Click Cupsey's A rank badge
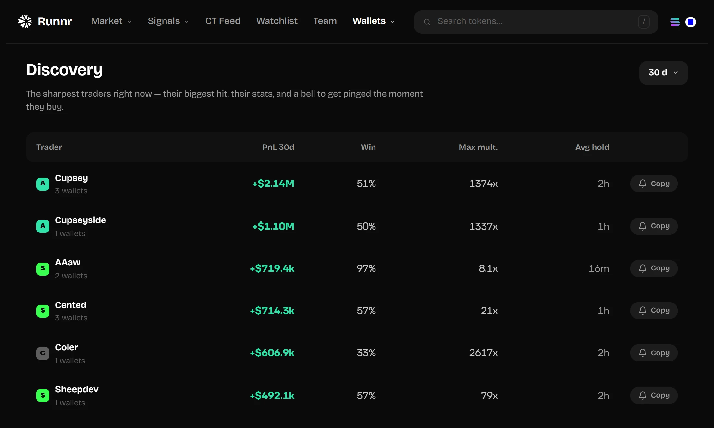This screenshot has width=714, height=428. point(43,184)
